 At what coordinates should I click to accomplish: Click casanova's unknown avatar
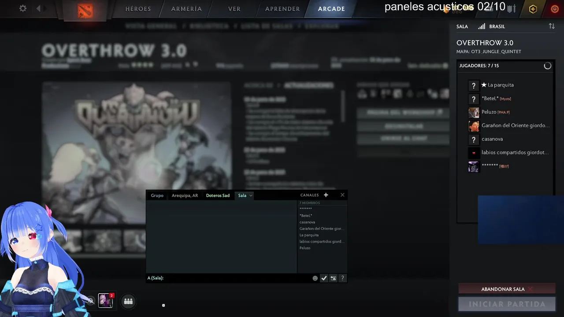[474, 140]
